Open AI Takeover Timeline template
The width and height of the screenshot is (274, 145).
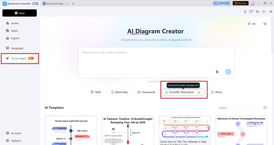pos(128,130)
